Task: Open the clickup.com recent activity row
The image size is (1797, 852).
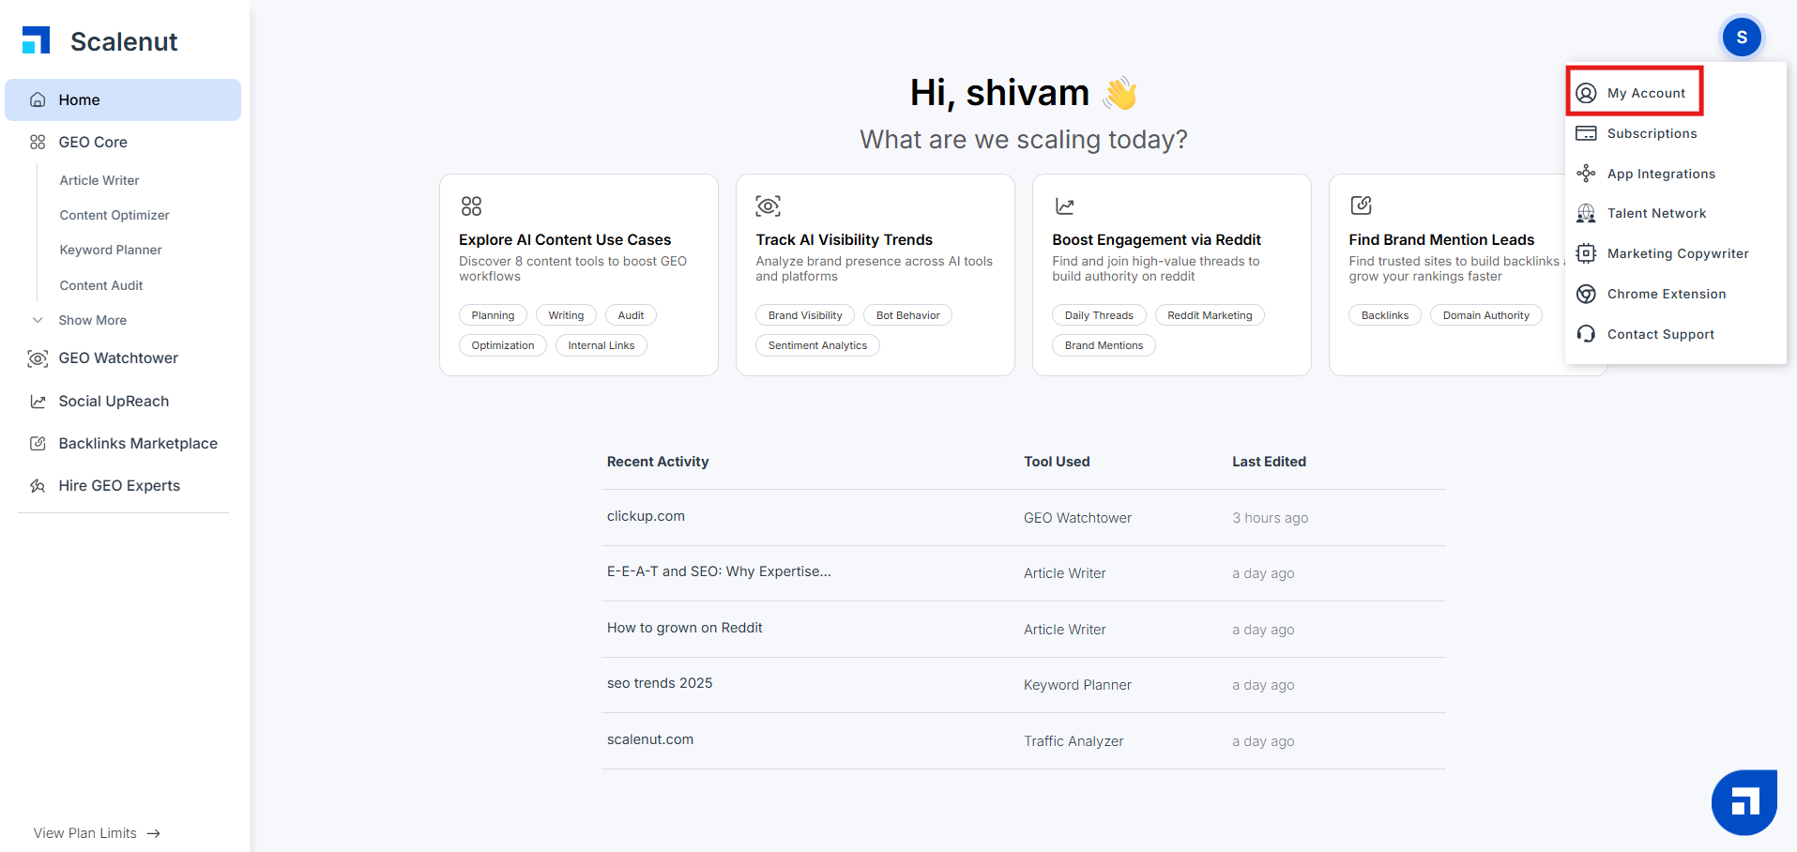Action: click(1024, 517)
